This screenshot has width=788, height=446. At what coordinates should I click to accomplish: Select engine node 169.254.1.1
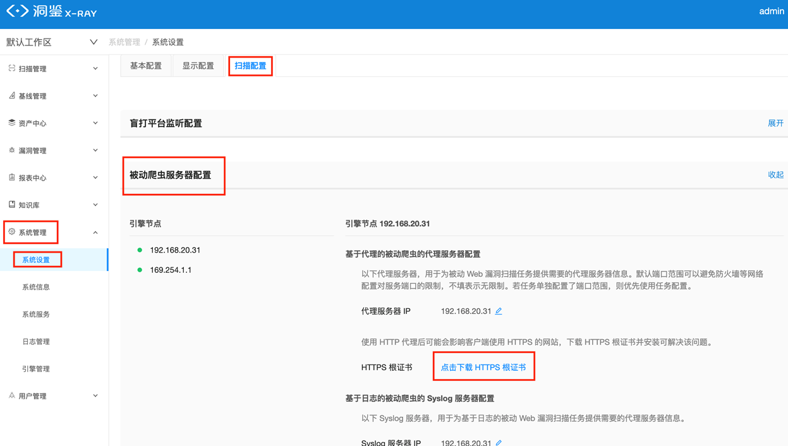click(171, 270)
